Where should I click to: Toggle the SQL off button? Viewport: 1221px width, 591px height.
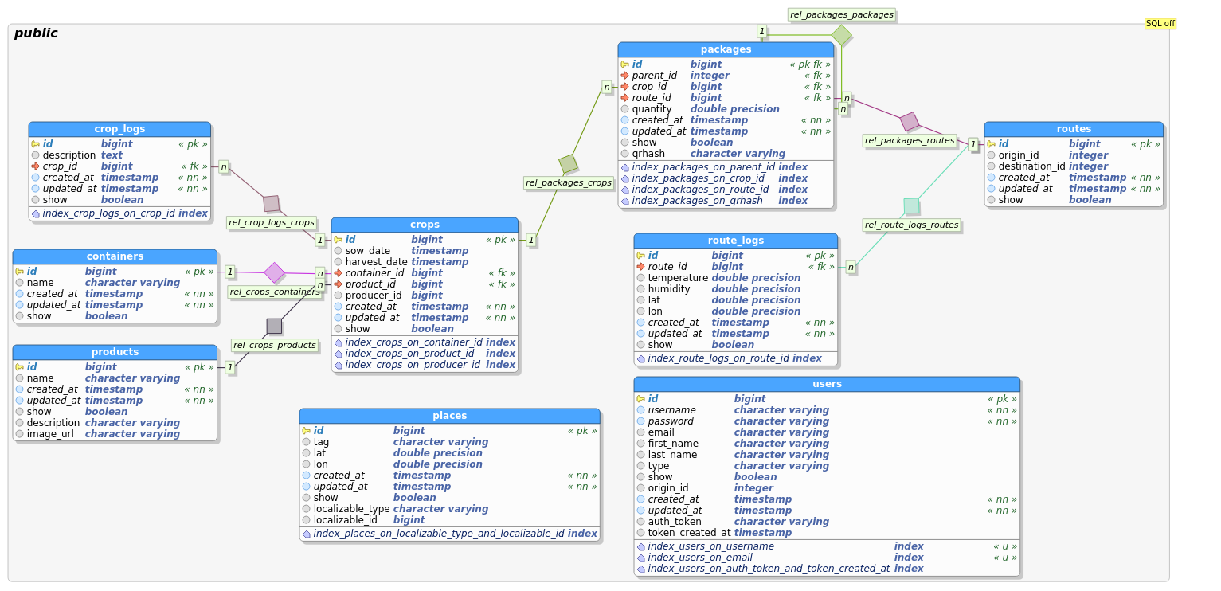tap(1160, 23)
